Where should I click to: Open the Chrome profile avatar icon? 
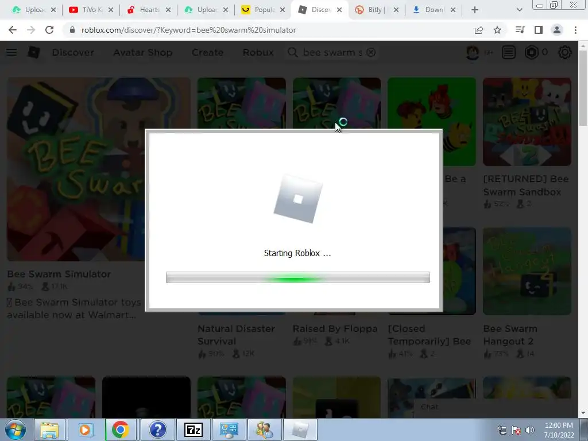tap(557, 30)
